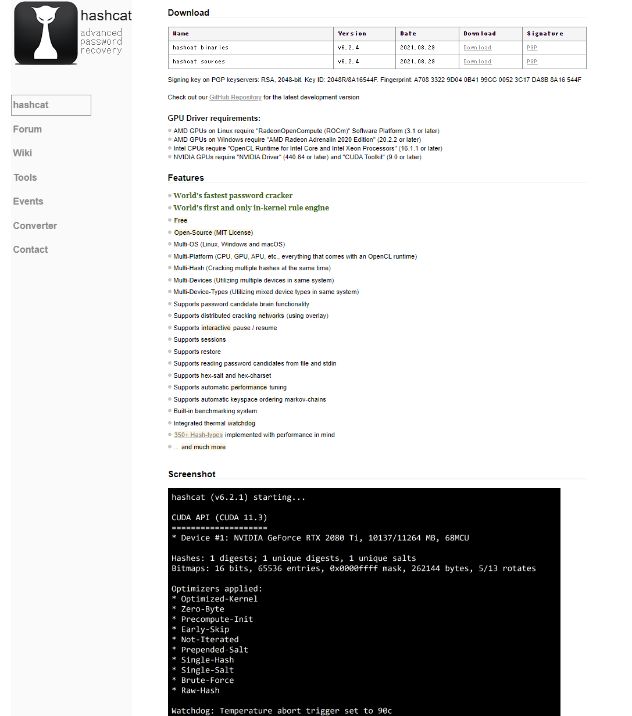This screenshot has height=716, width=632.
Task: Click 'Supports sessions' feature item
Action: (199, 339)
